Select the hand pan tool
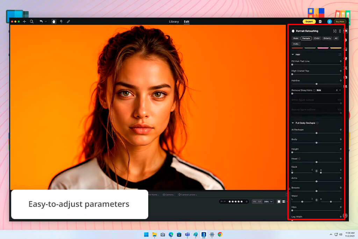This screenshot has width=358, height=239. click(x=53, y=21)
